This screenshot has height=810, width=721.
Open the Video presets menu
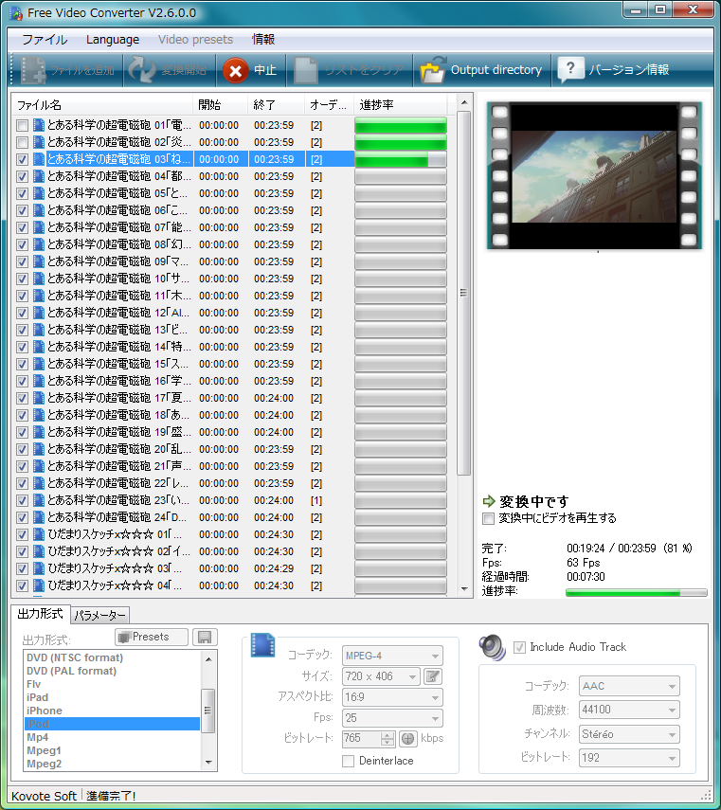(x=196, y=40)
